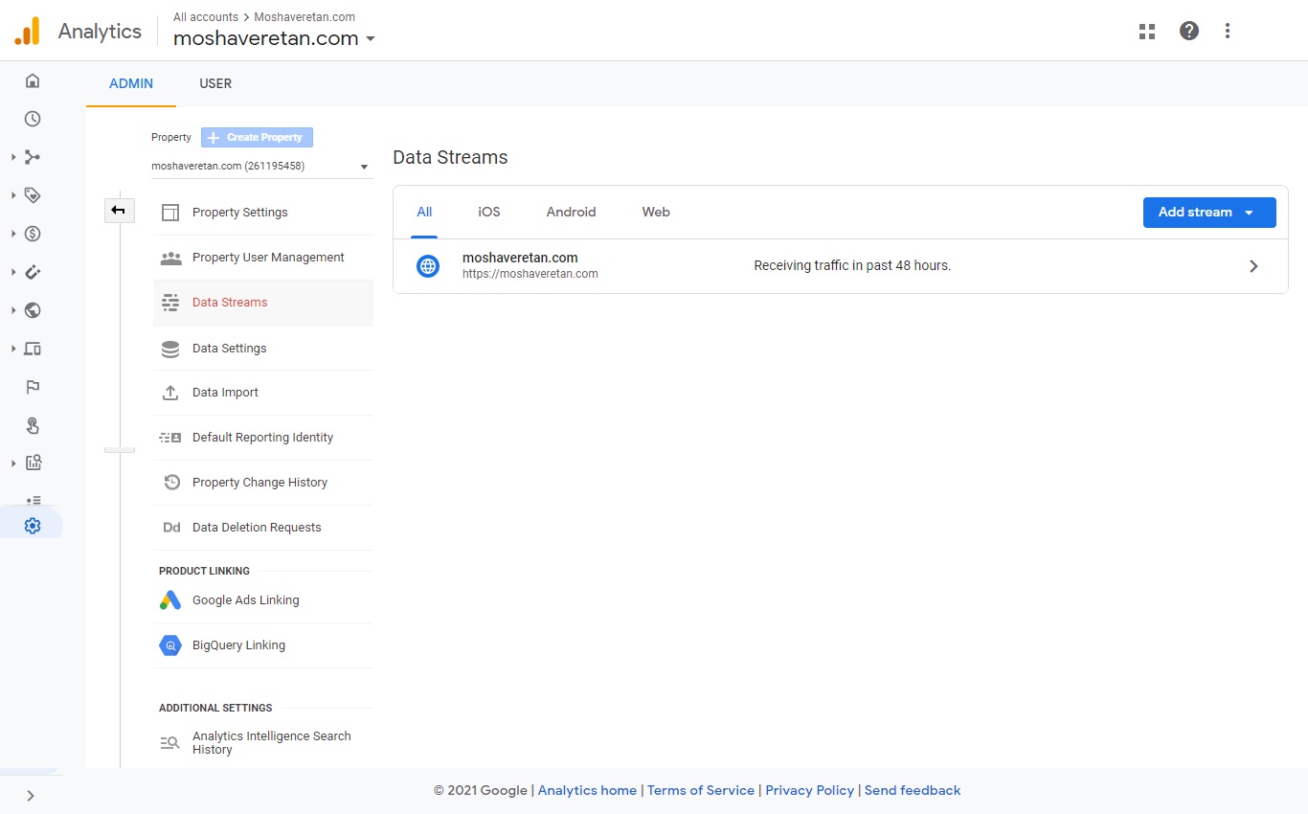Select the iOS streams tab

pos(489,213)
